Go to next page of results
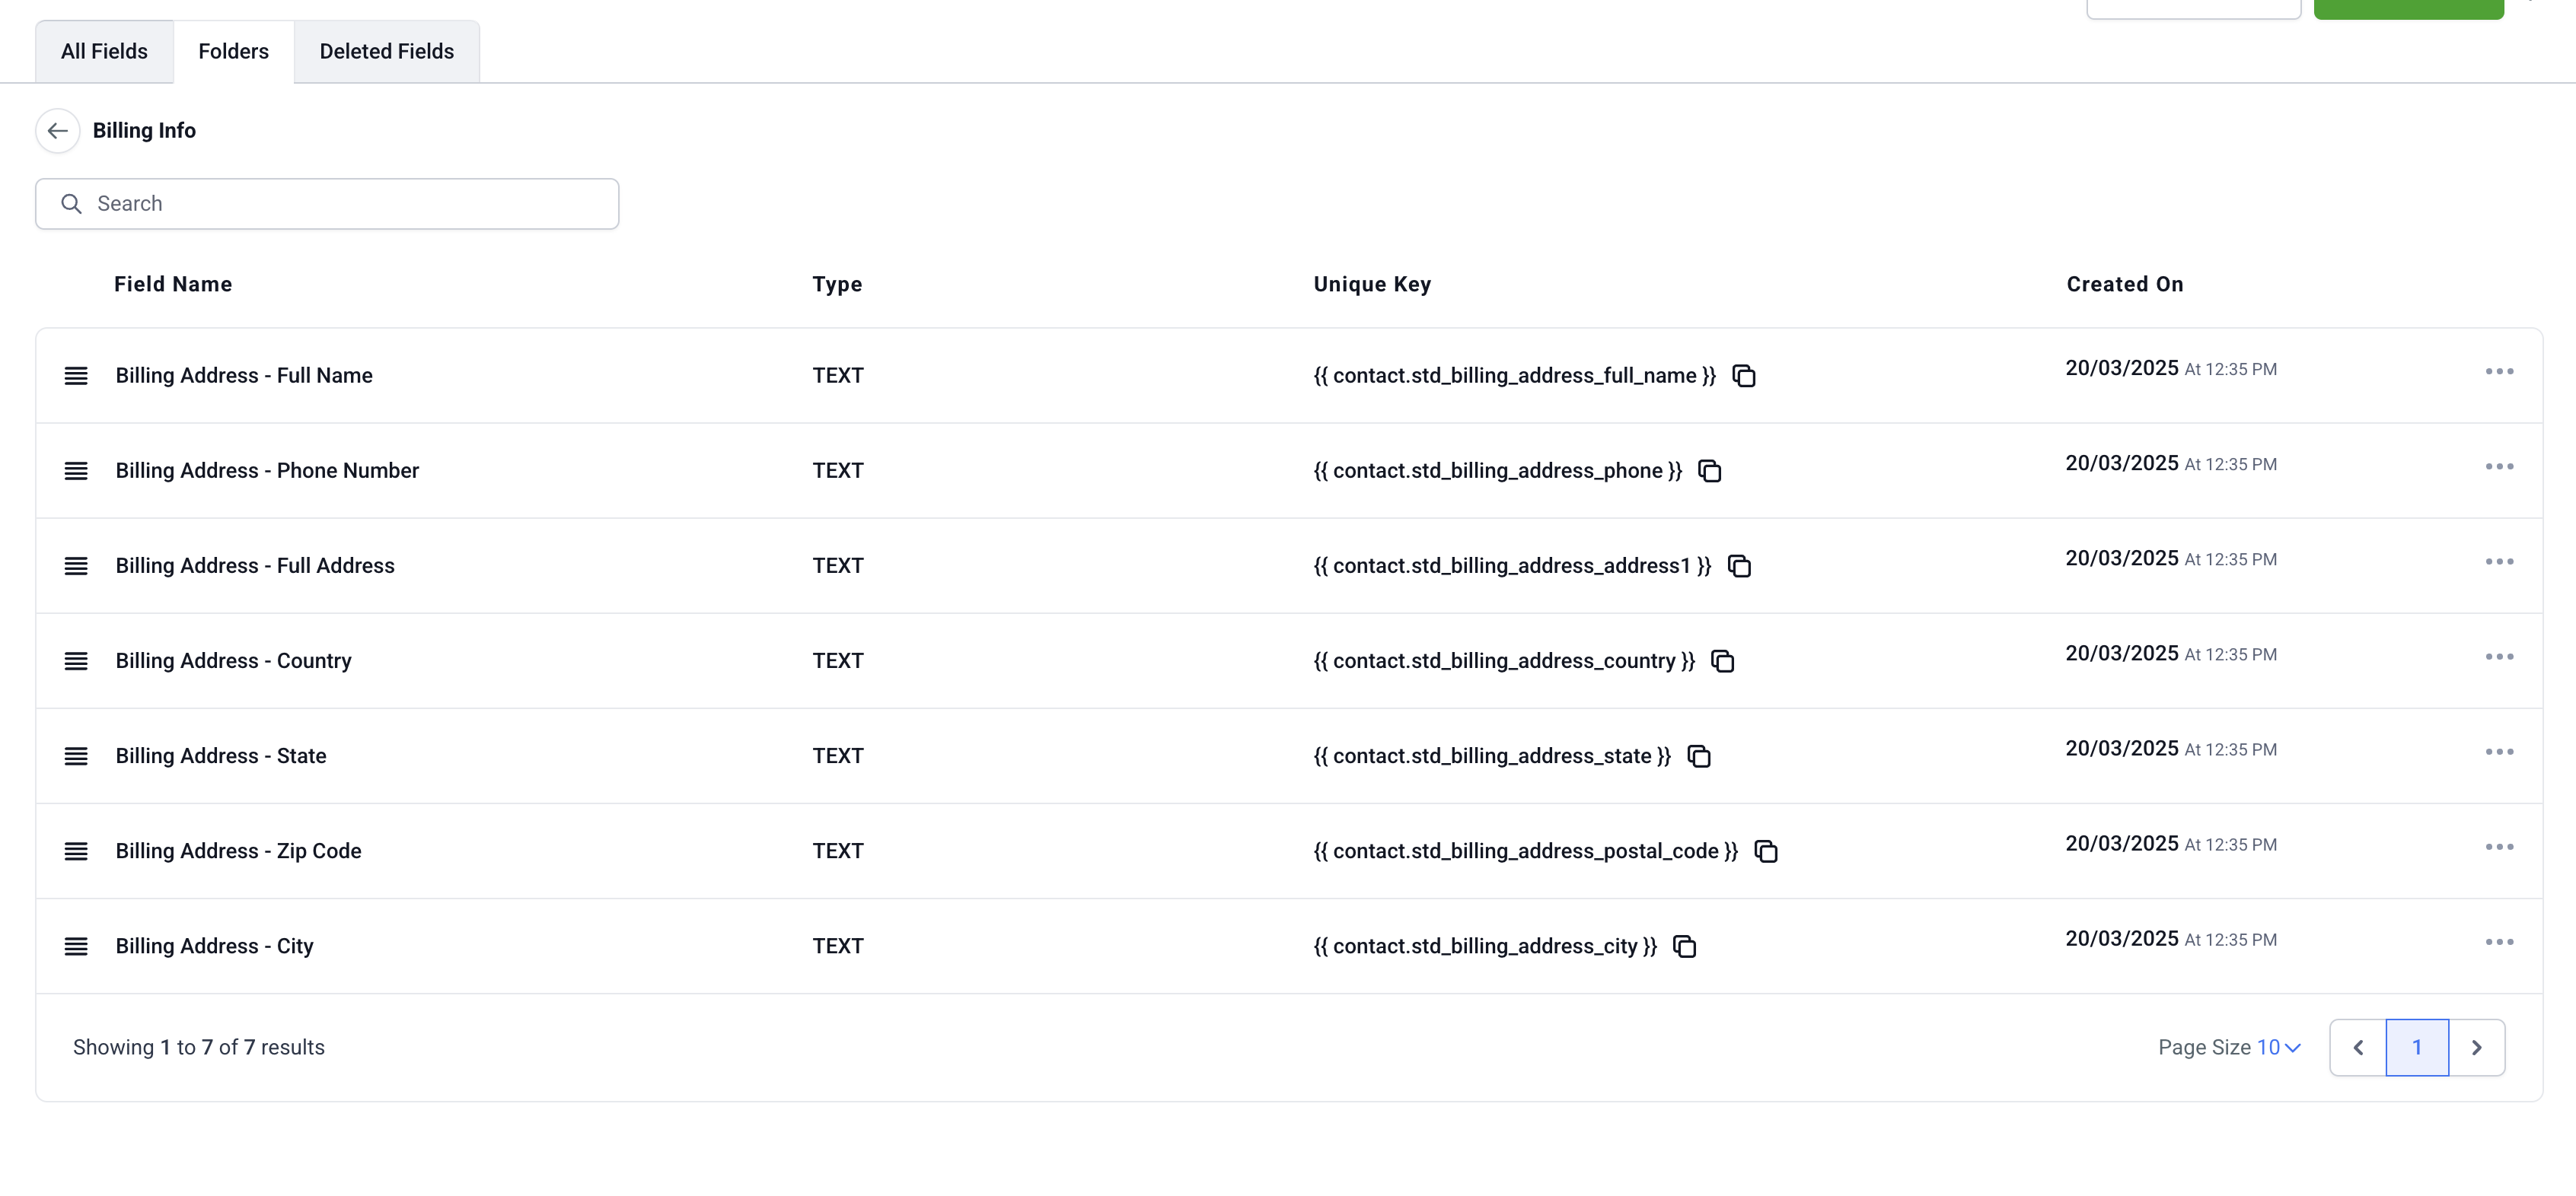Viewport: 2576px width, 1196px height. 2476,1047
